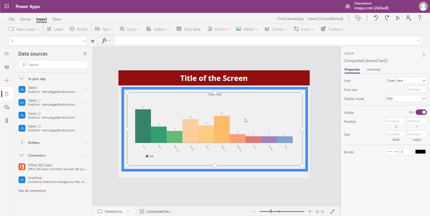Click the Insert plus icon in sidebar
The width and height of the screenshot is (430, 216).
pos(7,80)
